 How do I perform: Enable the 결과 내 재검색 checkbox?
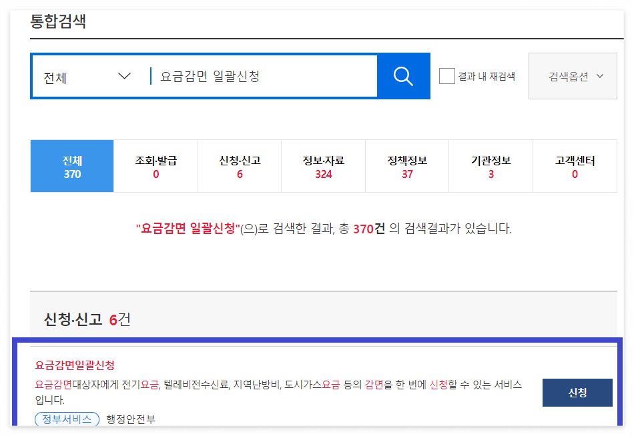point(446,76)
